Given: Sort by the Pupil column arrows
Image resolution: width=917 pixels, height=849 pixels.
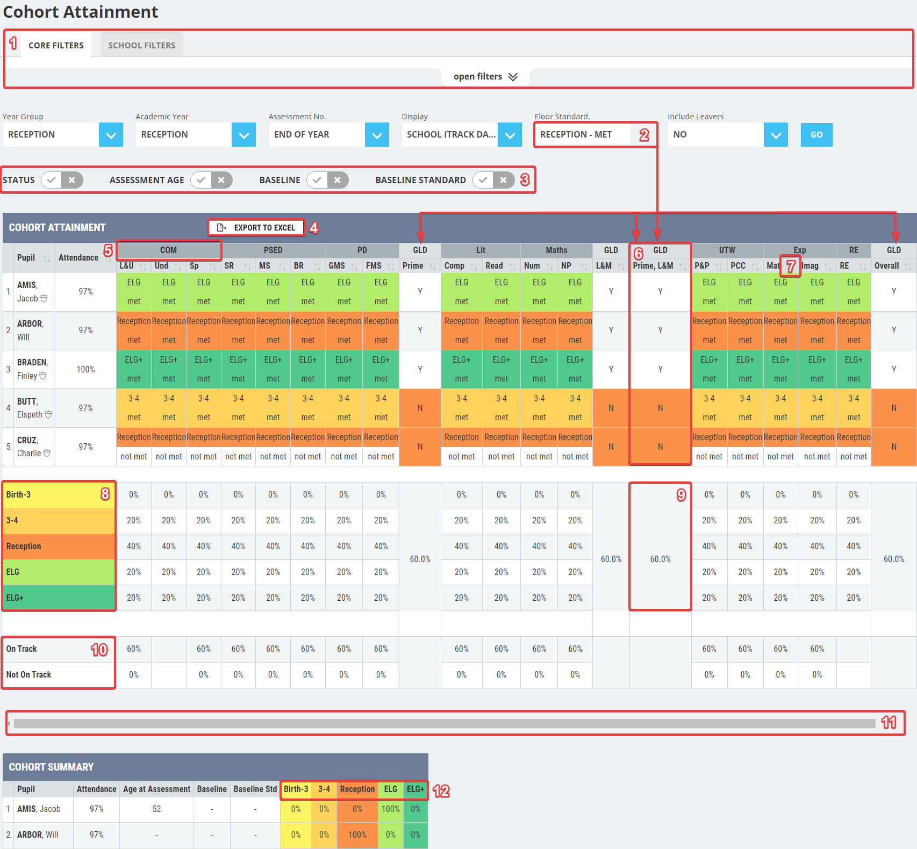Looking at the screenshot, I should point(47,258).
